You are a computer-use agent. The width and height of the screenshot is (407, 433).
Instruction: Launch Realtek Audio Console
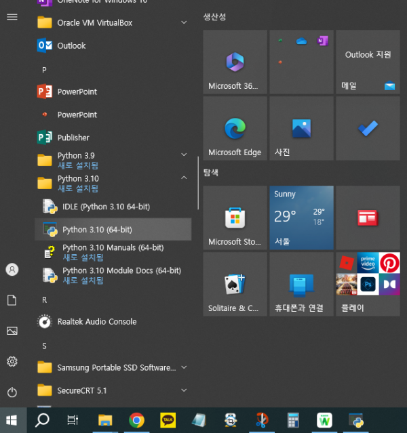pyautogui.click(x=113, y=321)
